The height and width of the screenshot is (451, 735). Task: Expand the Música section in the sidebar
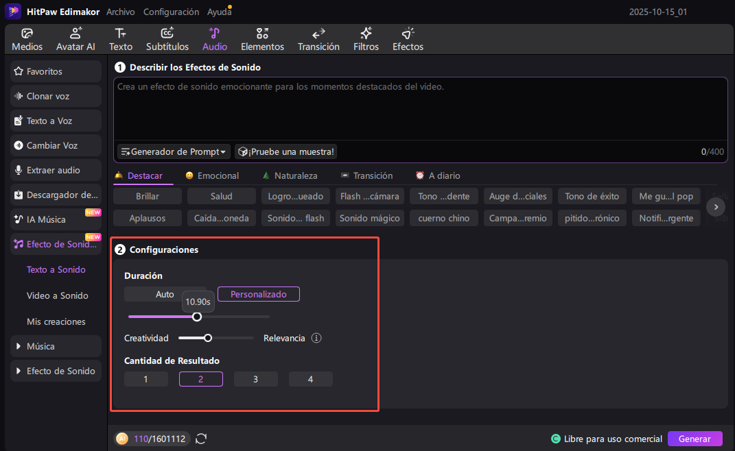point(55,346)
